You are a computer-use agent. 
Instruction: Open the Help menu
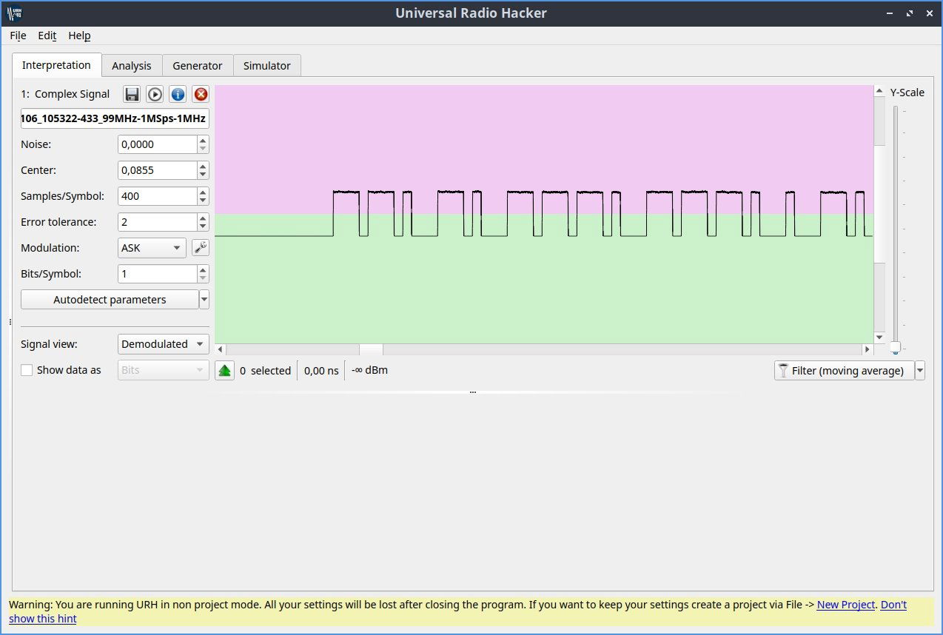tap(79, 36)
